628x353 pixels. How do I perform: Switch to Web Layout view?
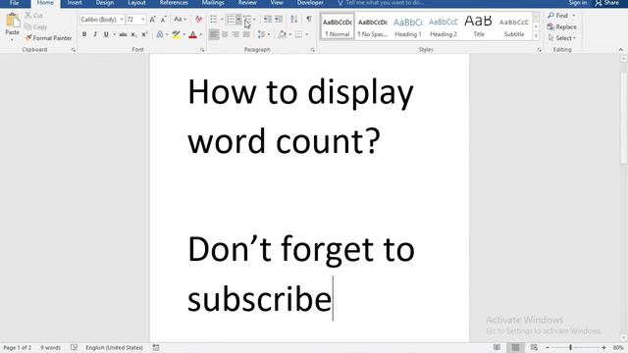(x=534, y=347)
